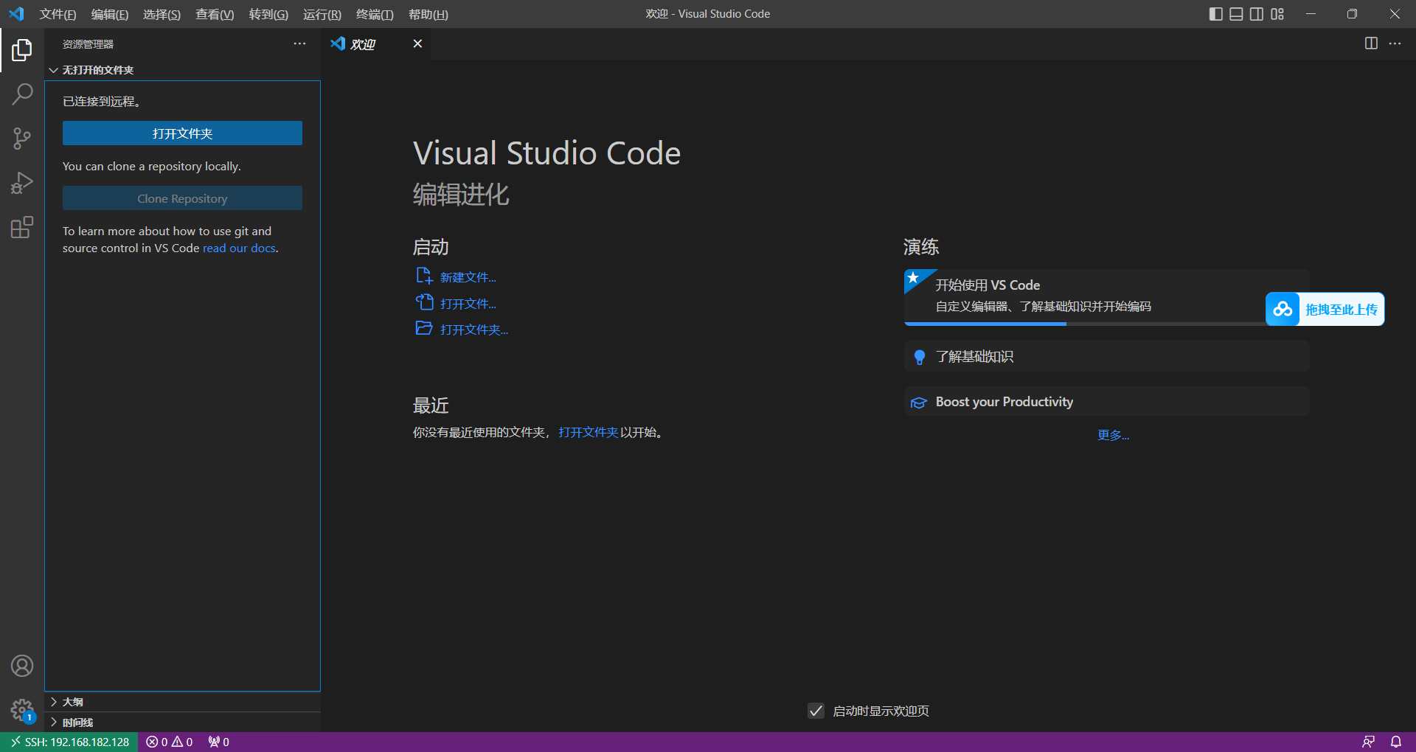Open the 选择(S) menu

click(x=162, y=14)
